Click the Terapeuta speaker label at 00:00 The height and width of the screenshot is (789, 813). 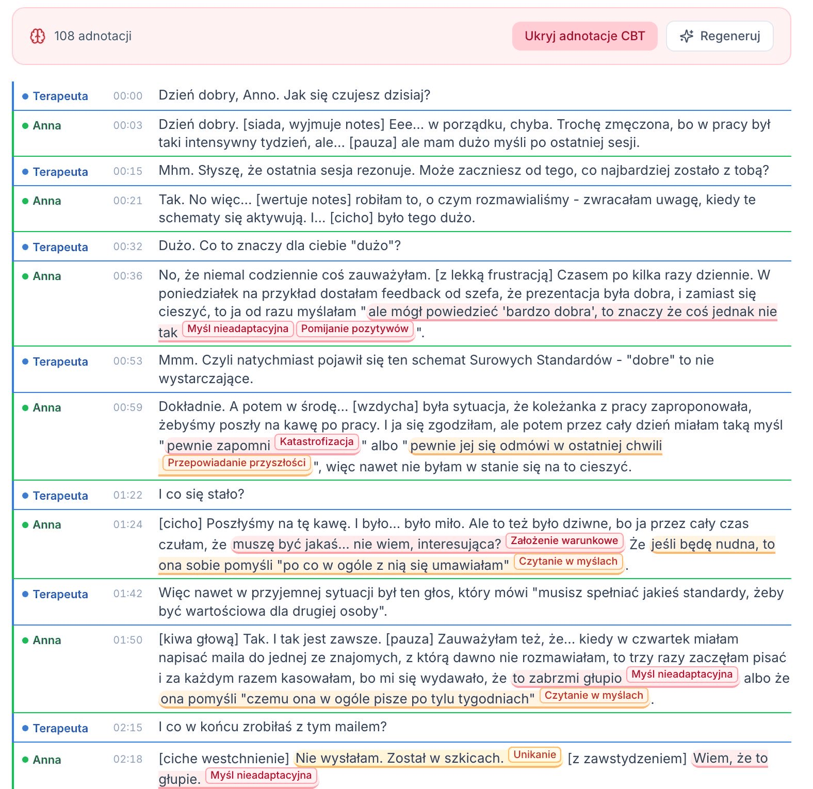60,96
